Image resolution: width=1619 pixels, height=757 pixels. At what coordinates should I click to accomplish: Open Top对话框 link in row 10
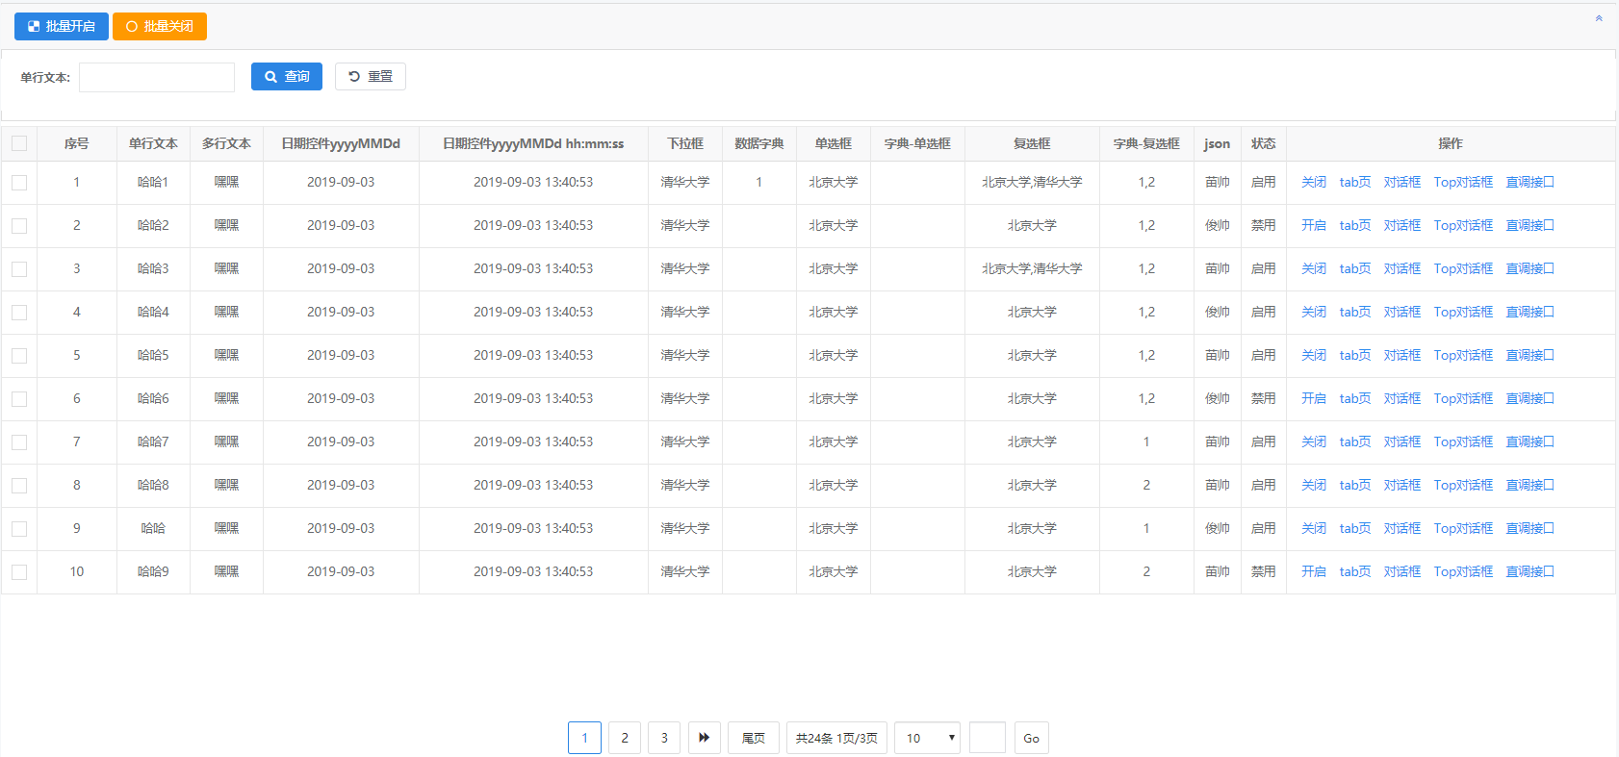pos(1463,571)
